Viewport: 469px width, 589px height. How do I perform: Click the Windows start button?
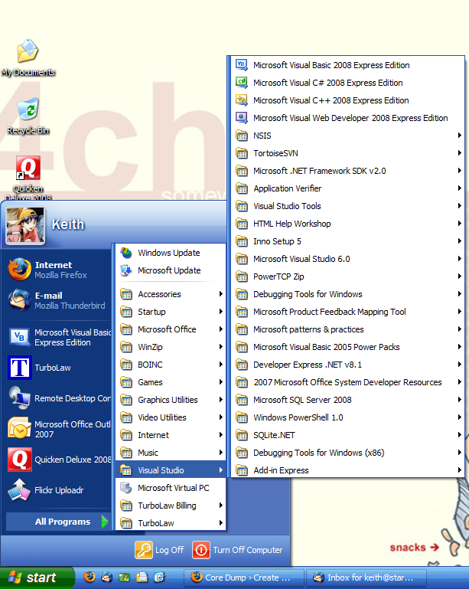click(x=37, y=578)
